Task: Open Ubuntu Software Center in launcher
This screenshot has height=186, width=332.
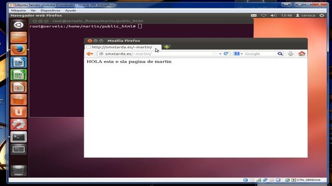Action: pyautogui.click(x=19, y=100)
